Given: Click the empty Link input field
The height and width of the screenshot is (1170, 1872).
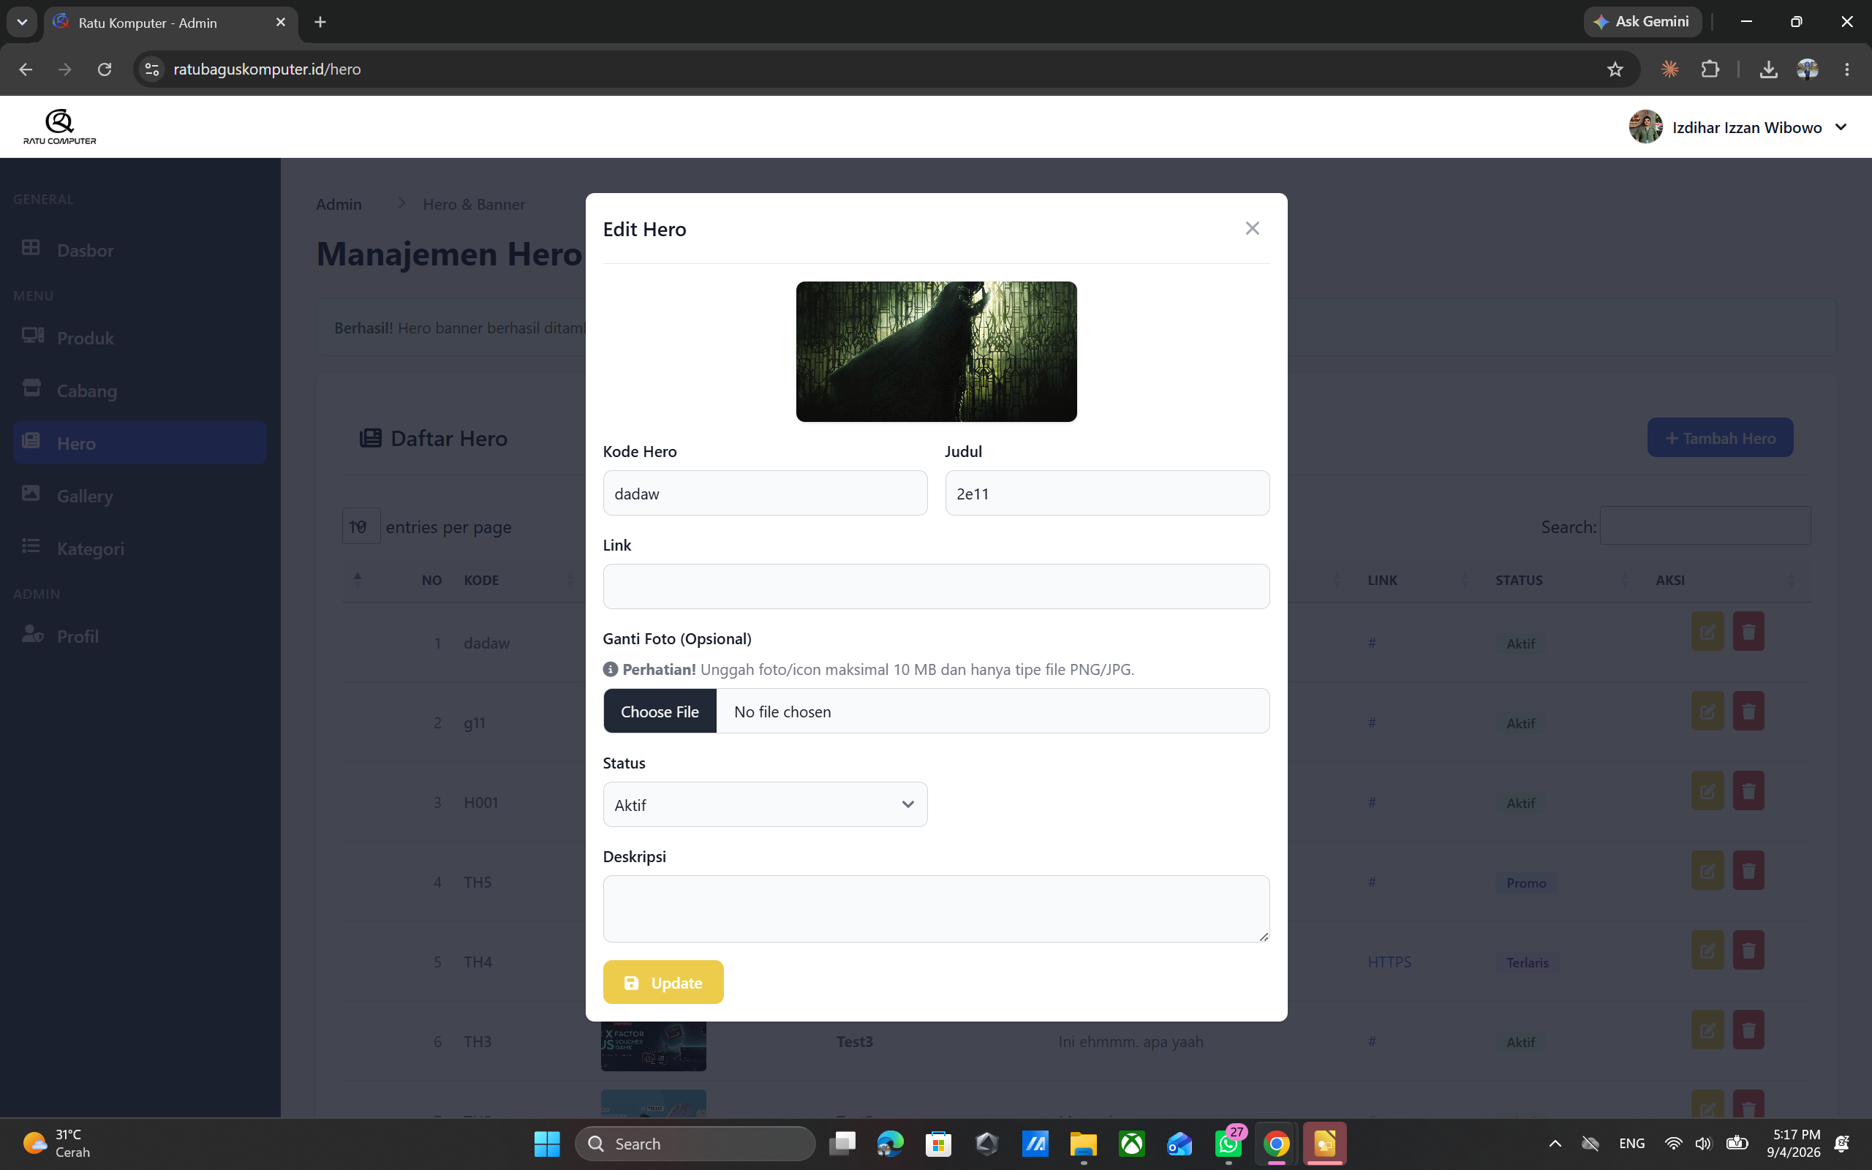Looking at the screenshot, I should tap(936, 586).
